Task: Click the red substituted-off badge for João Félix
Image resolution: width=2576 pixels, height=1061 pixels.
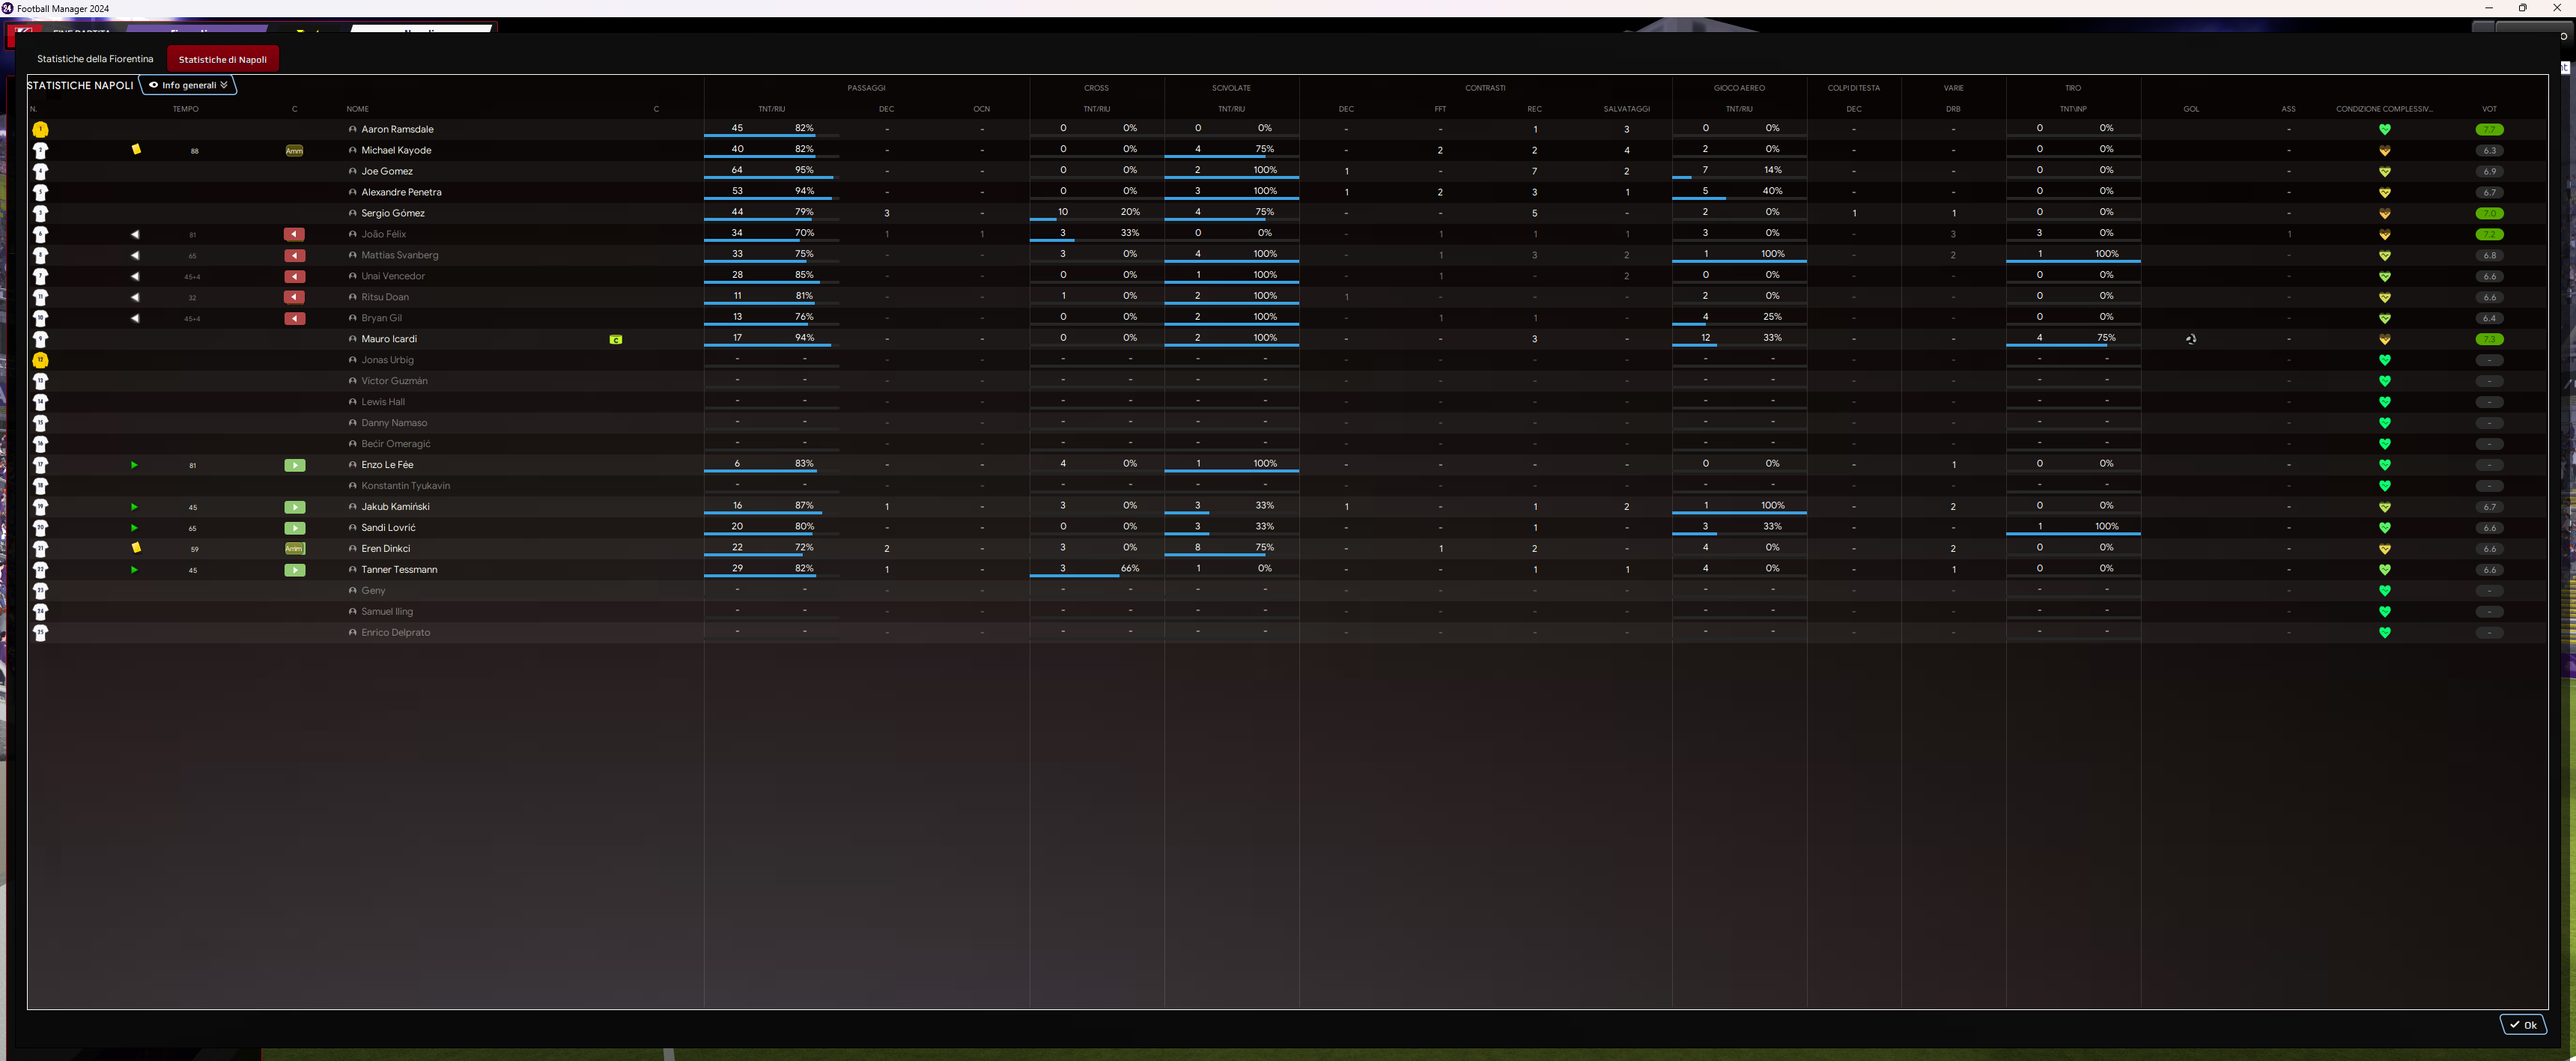Action: tap(294, 234)
